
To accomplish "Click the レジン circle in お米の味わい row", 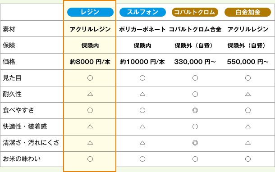I will (90, 159).
